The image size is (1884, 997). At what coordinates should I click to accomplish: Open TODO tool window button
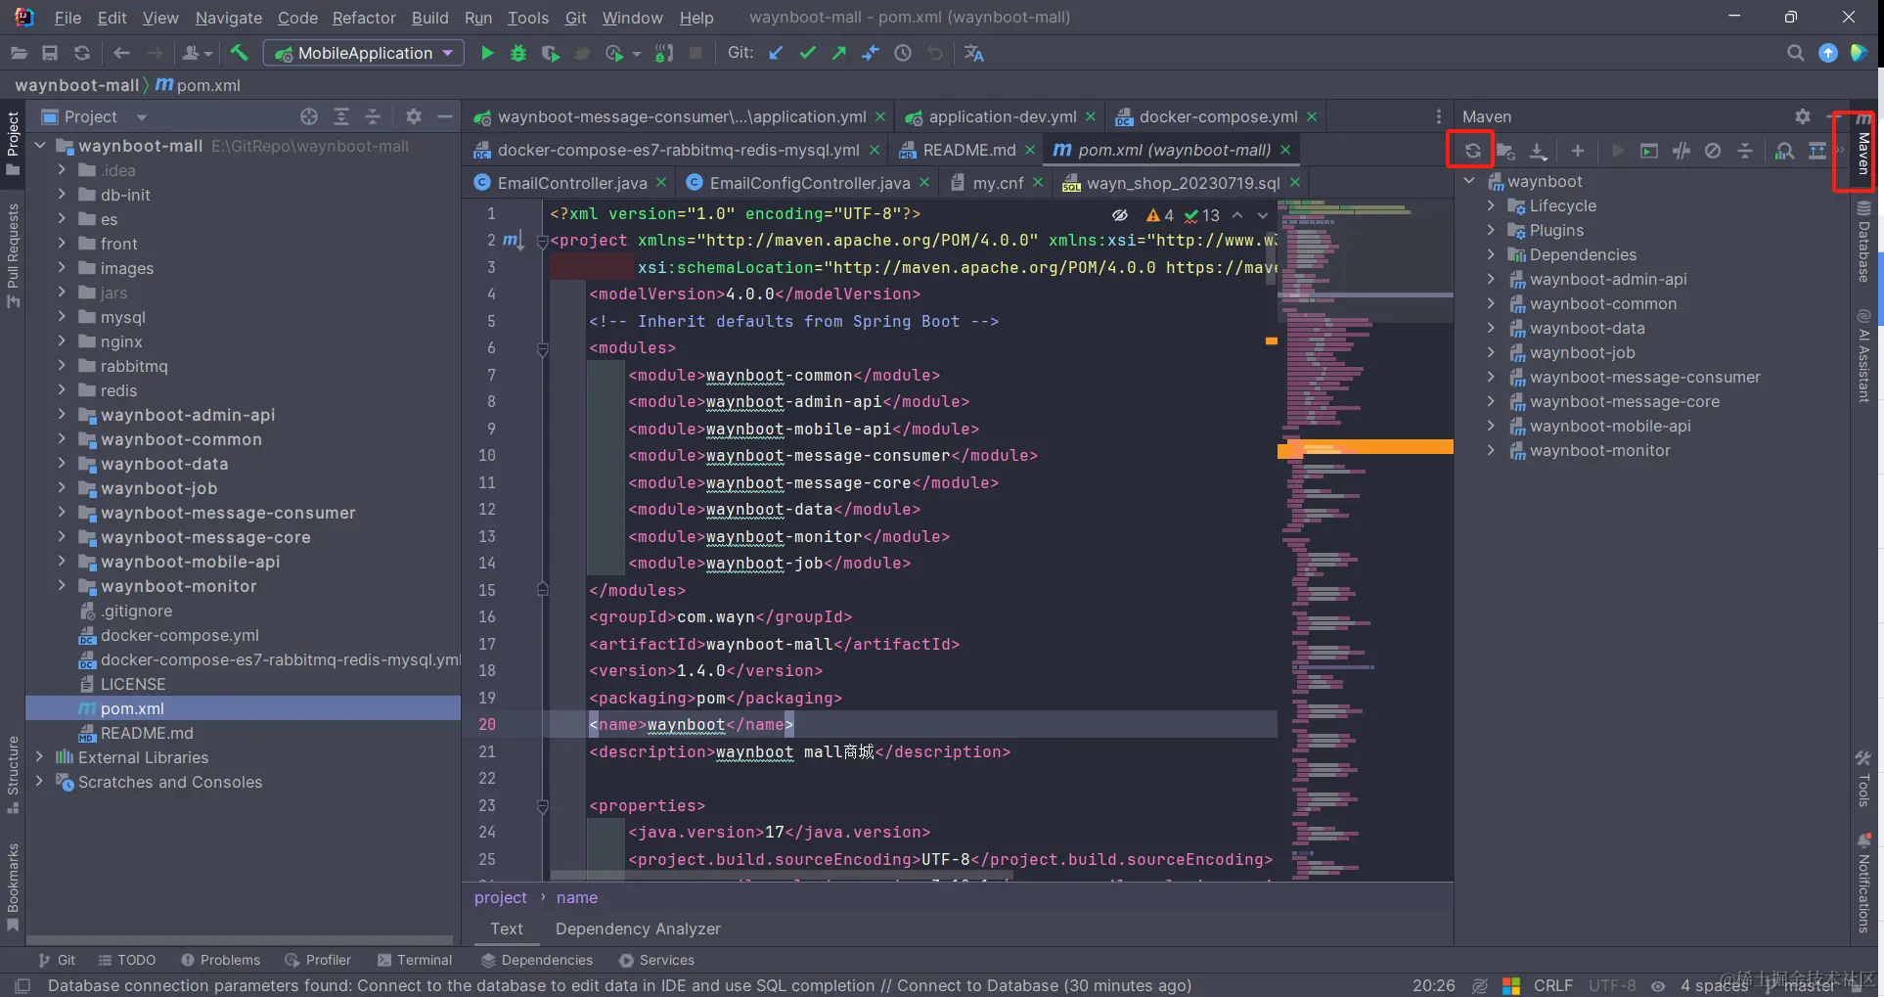(127, 960)
